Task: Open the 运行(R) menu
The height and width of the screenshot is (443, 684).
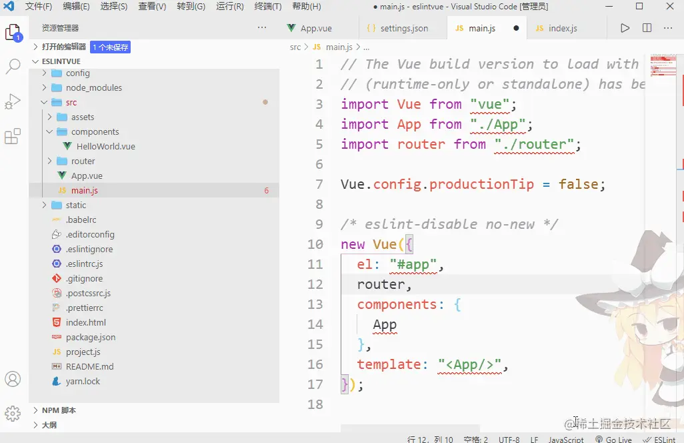Action: tap(230, 6)
